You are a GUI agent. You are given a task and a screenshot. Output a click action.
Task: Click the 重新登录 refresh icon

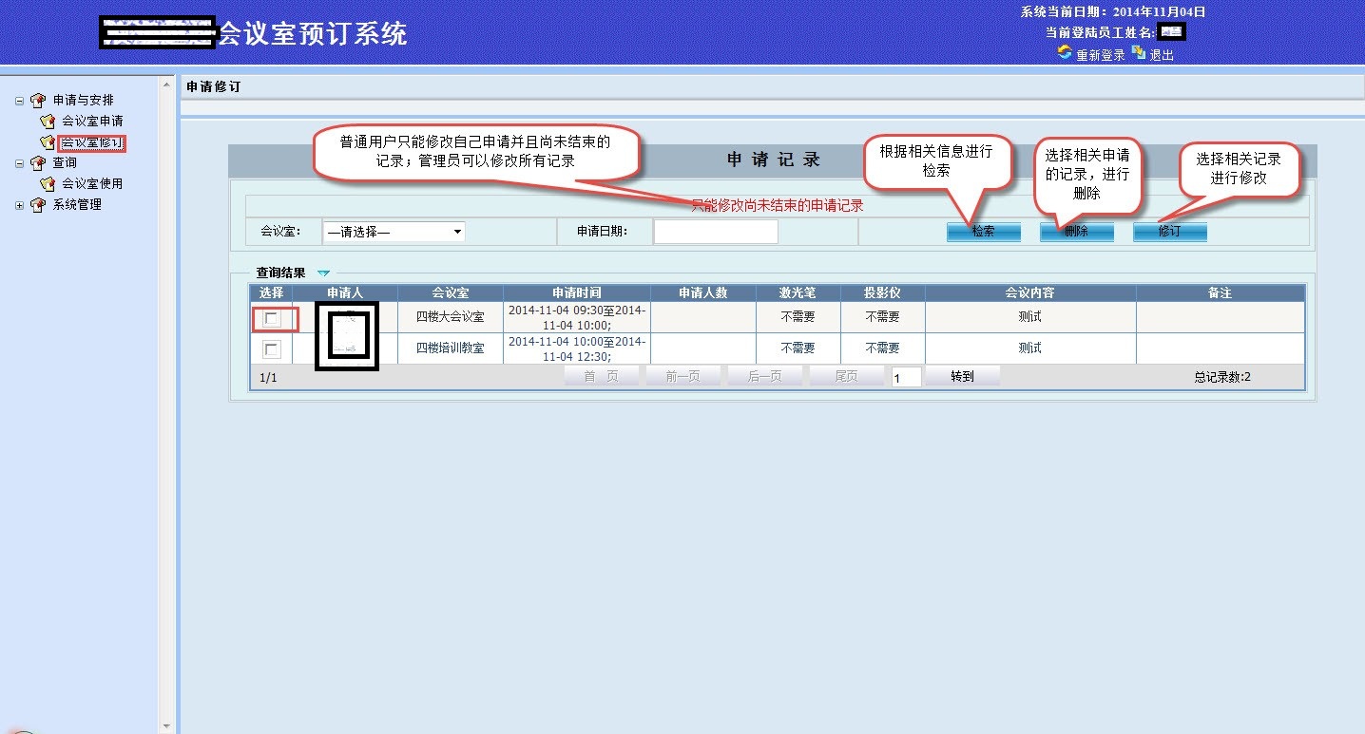click(x=1065, y=53)
